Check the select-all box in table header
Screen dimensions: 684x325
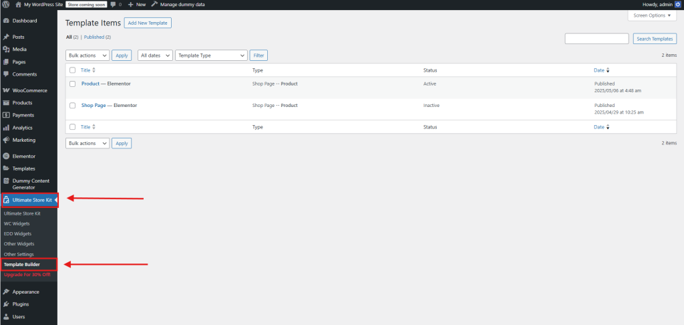[x=72, y=70]
